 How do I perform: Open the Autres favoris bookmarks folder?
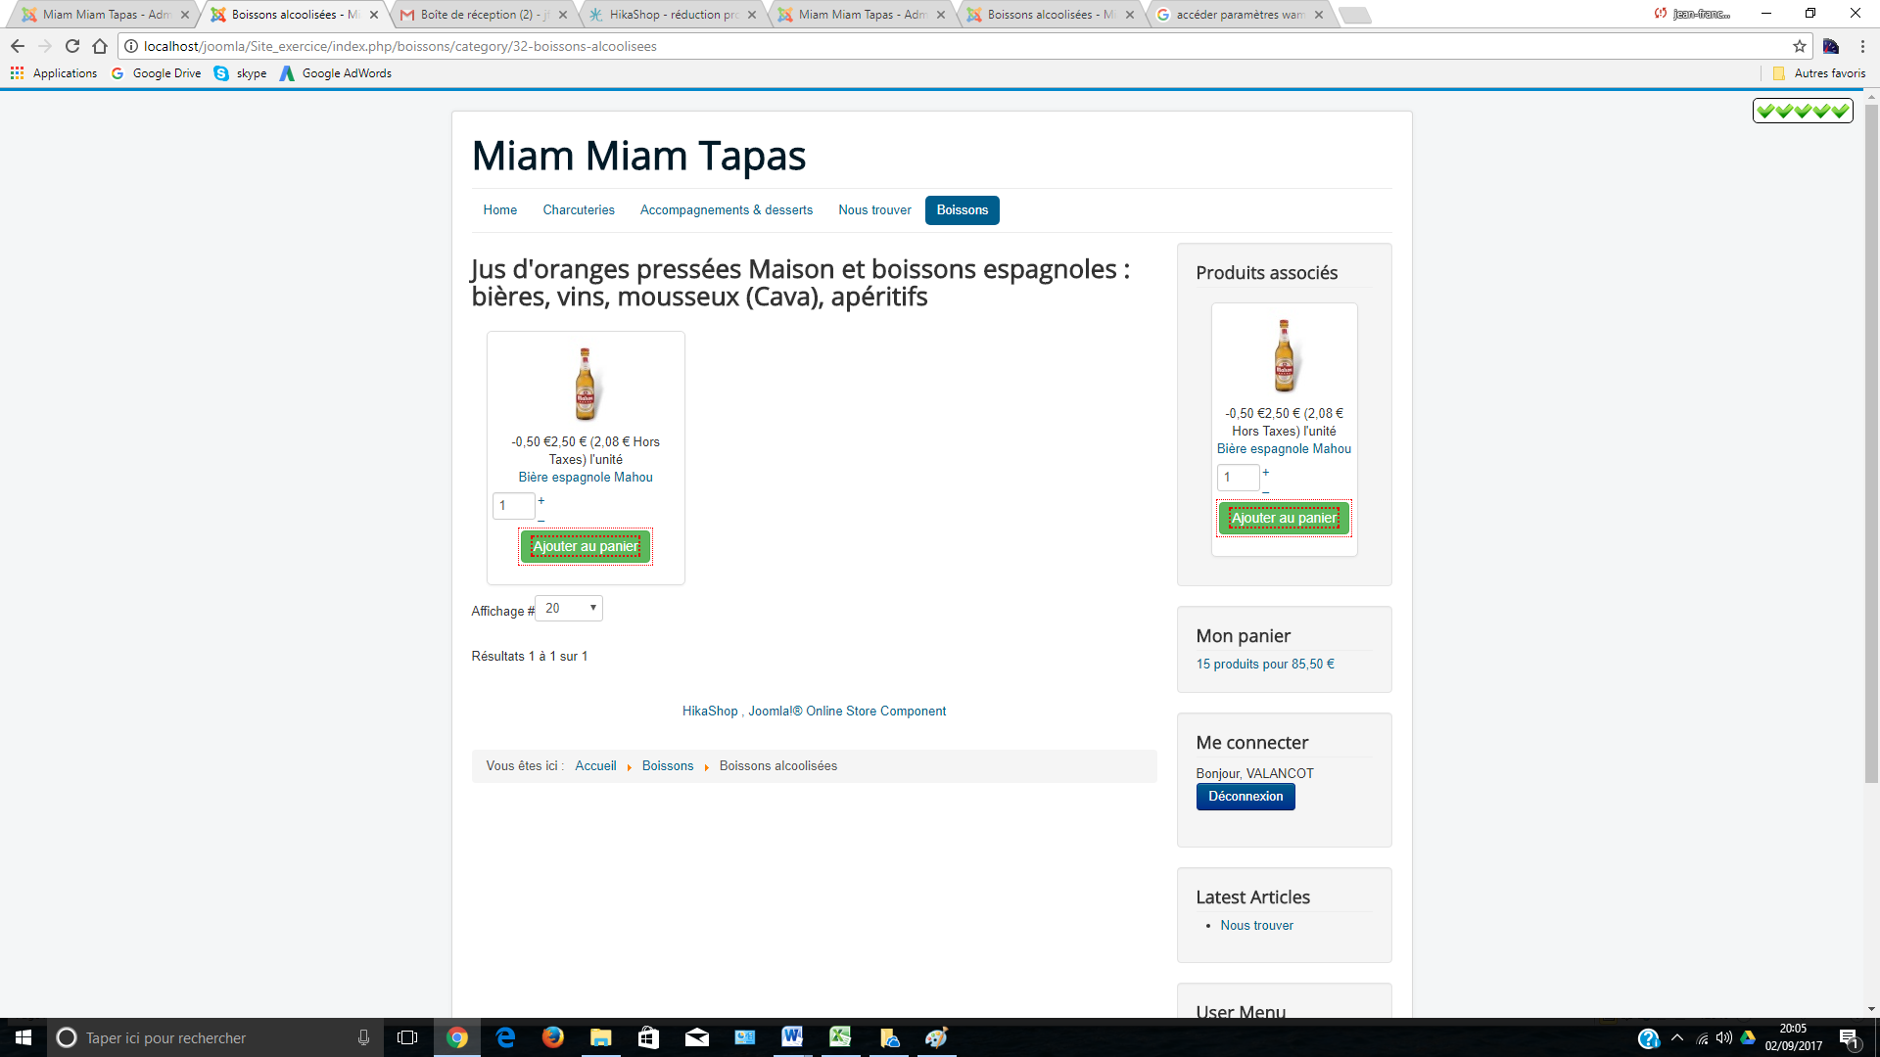click(x=1819, y=73)
